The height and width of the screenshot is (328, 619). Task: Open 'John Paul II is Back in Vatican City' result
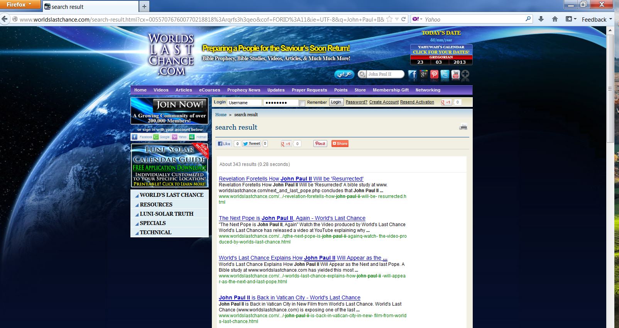pyautogui.click(x=289, y=298)
